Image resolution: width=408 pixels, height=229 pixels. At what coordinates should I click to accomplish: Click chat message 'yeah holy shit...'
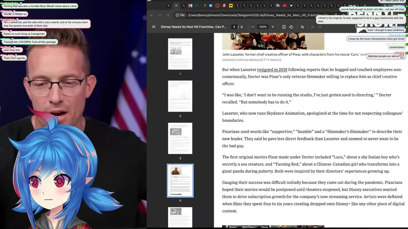[x=12, y=50]
